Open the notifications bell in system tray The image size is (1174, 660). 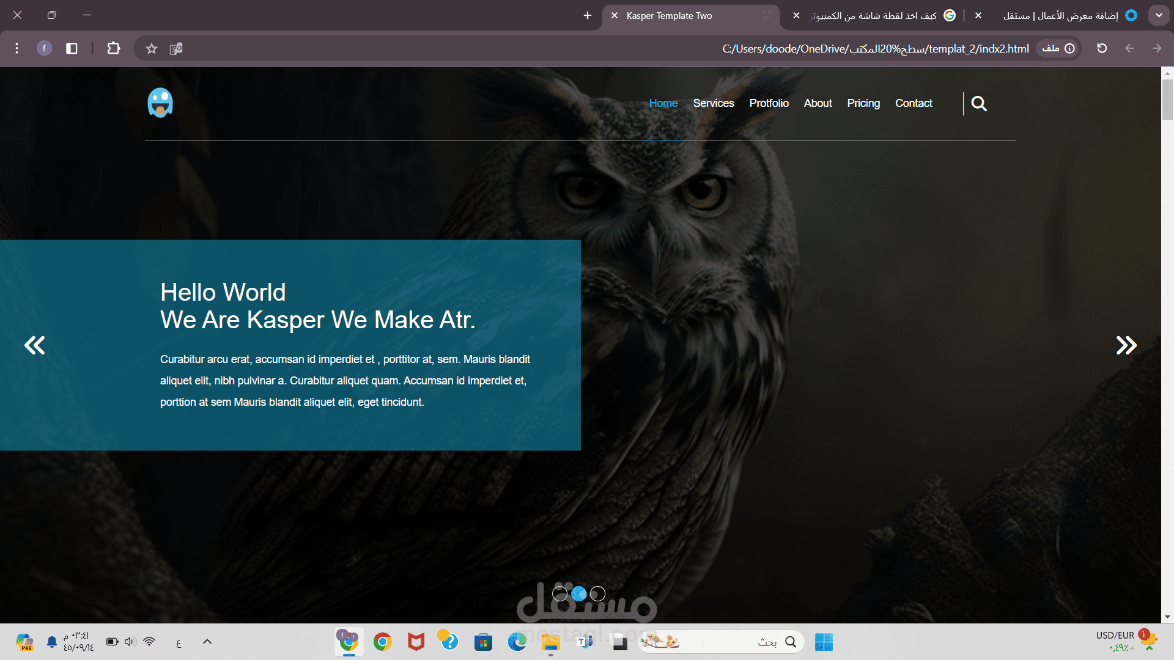pos(52,642)
